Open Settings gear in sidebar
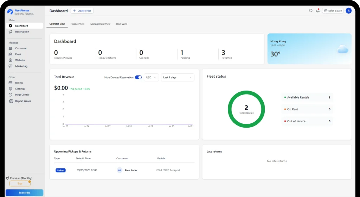 (11, 89)
